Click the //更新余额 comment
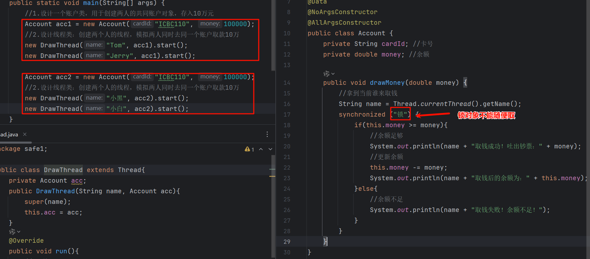The width and height of the screenshot is (590, 259). pos(386,157)
